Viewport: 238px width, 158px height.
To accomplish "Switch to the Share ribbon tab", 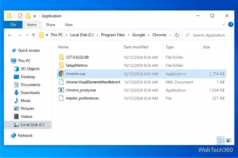I will pyautogui.click(x=50, y=25).
